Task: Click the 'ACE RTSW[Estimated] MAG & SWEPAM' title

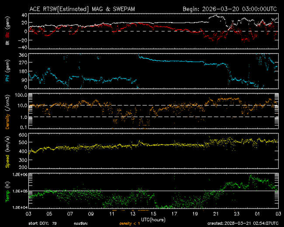Action: click(x=82, y=9)
